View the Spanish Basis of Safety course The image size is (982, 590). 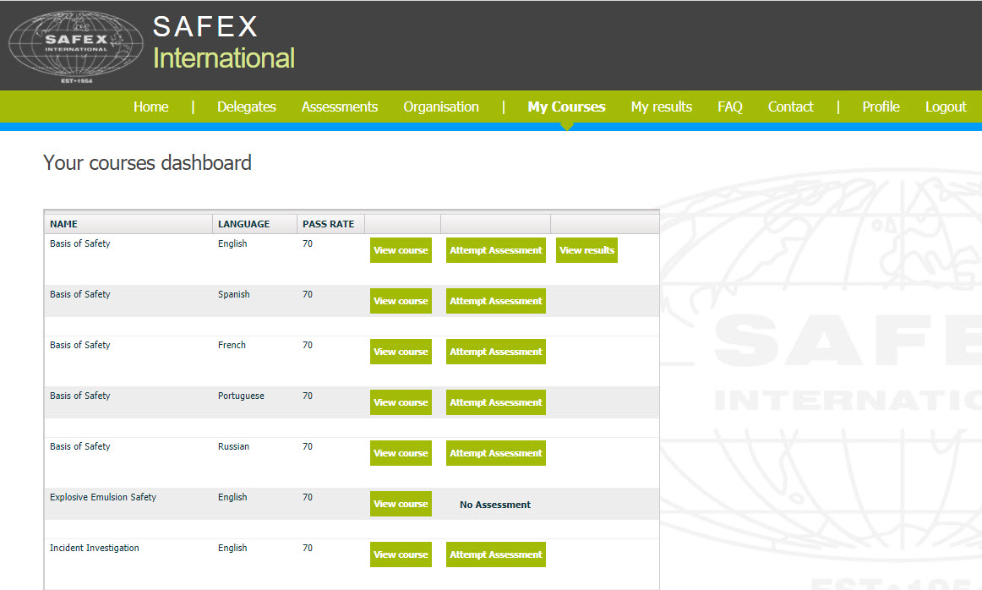coord(401,301)
